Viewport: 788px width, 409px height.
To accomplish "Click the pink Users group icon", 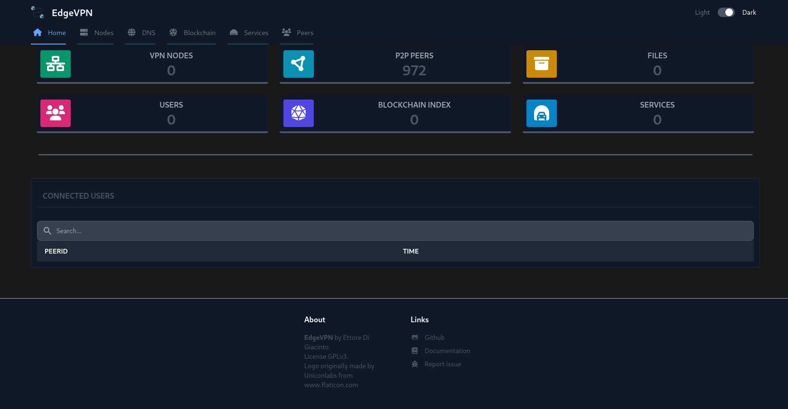I will [56, 113].
